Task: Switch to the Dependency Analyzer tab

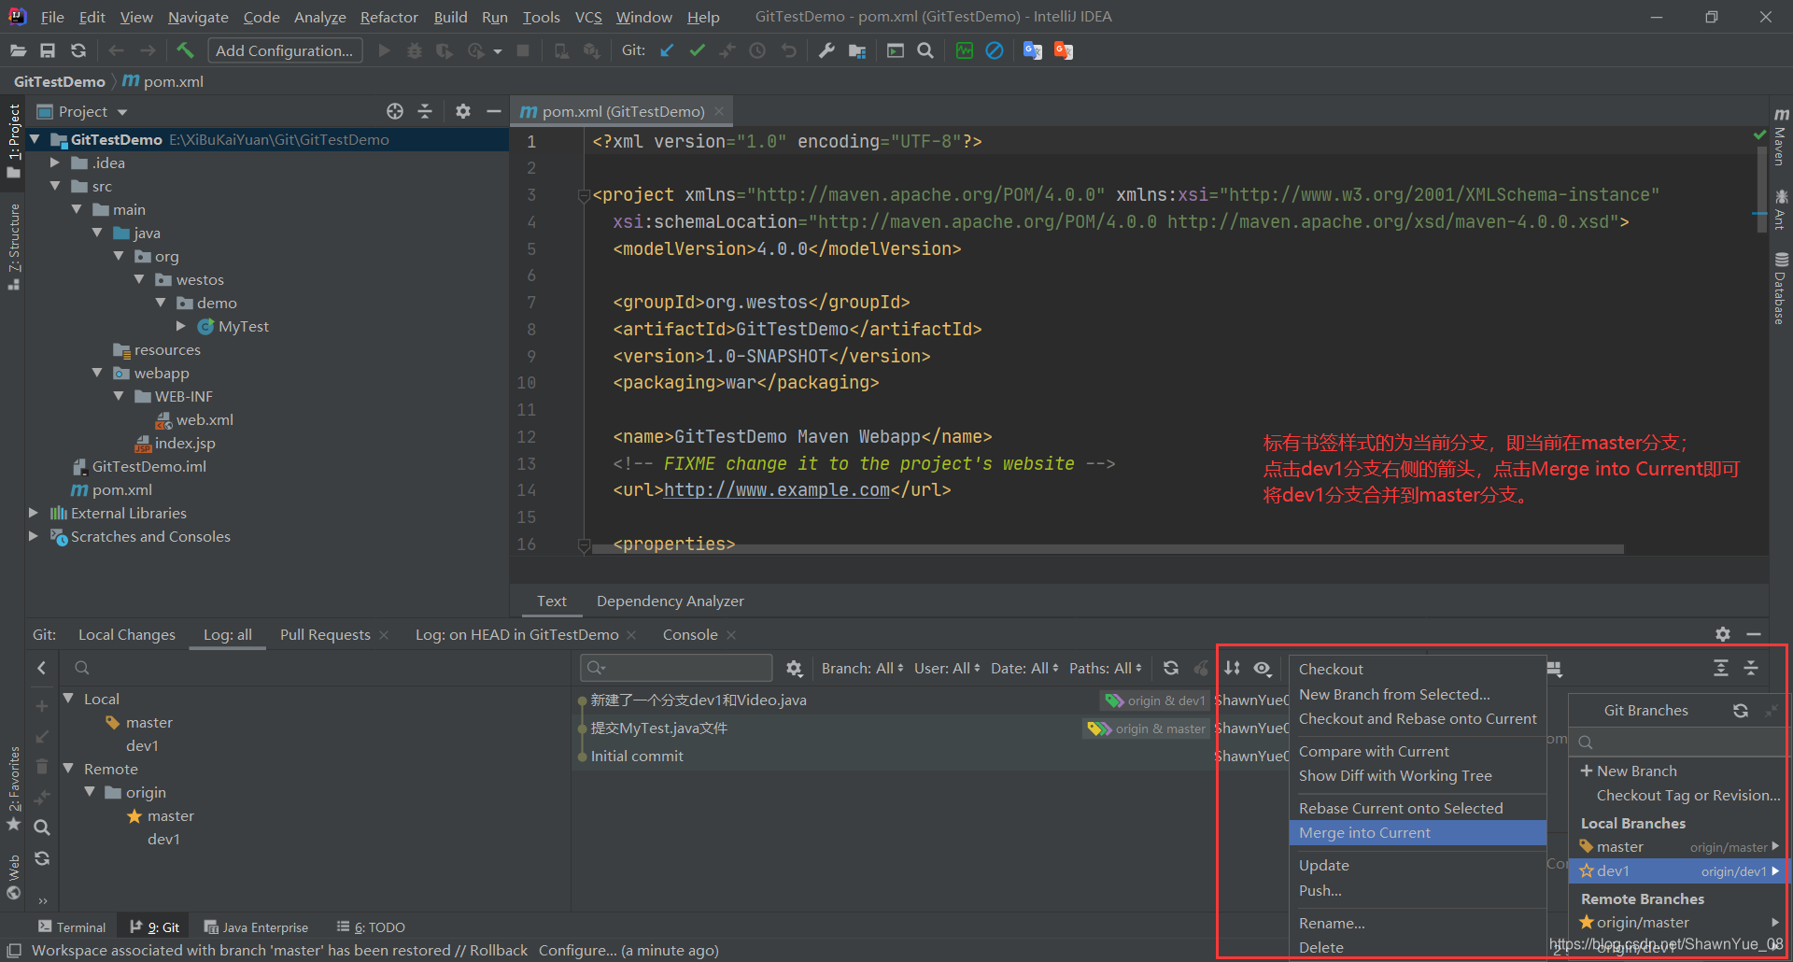Action: point(670,601)
